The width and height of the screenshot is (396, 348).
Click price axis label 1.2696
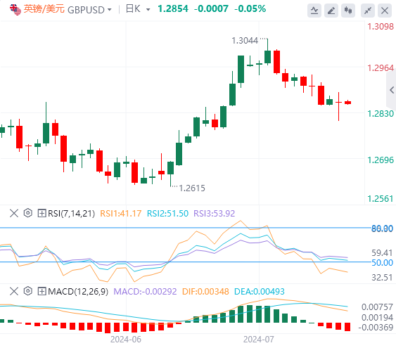(381, 160)
